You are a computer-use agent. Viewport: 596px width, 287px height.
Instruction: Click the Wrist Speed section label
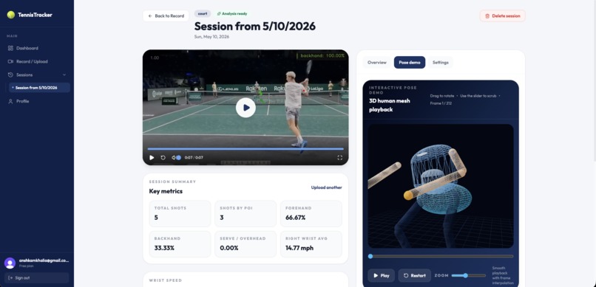[166, 280]
